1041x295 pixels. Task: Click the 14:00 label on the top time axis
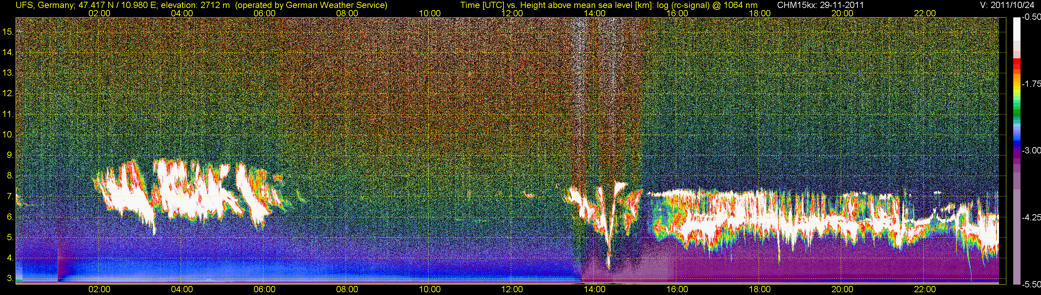pos(594,13)
